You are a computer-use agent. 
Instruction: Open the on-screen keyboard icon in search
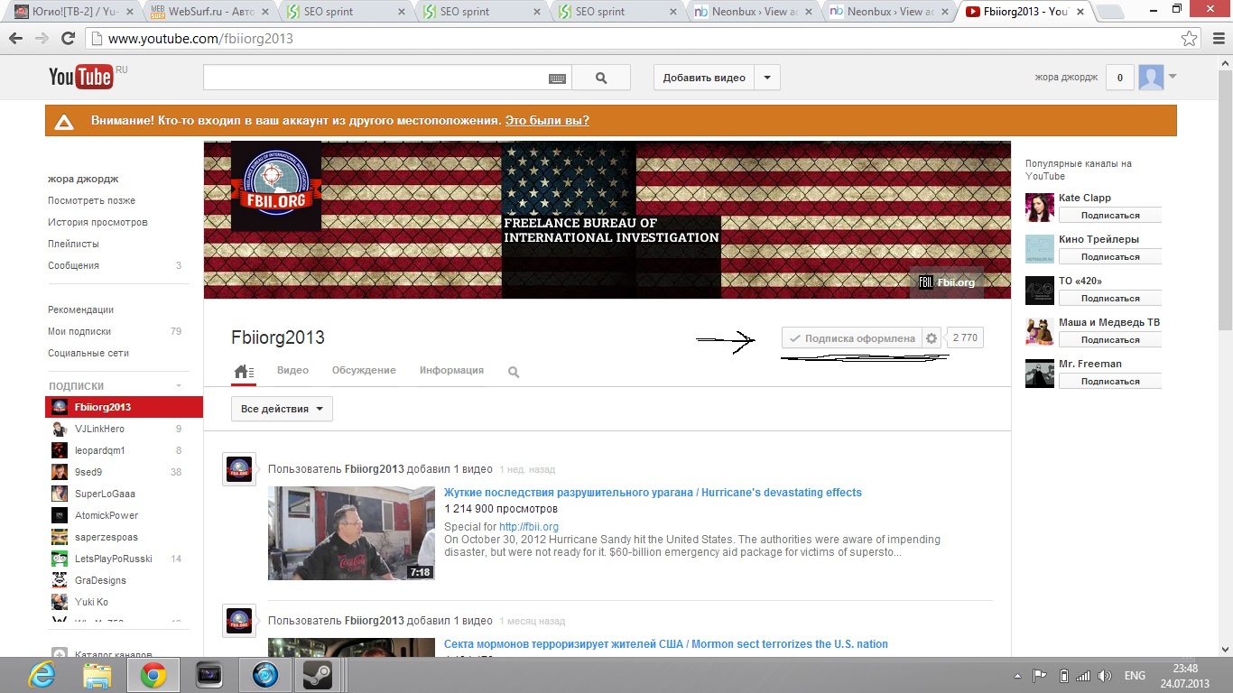pos(558,79)
